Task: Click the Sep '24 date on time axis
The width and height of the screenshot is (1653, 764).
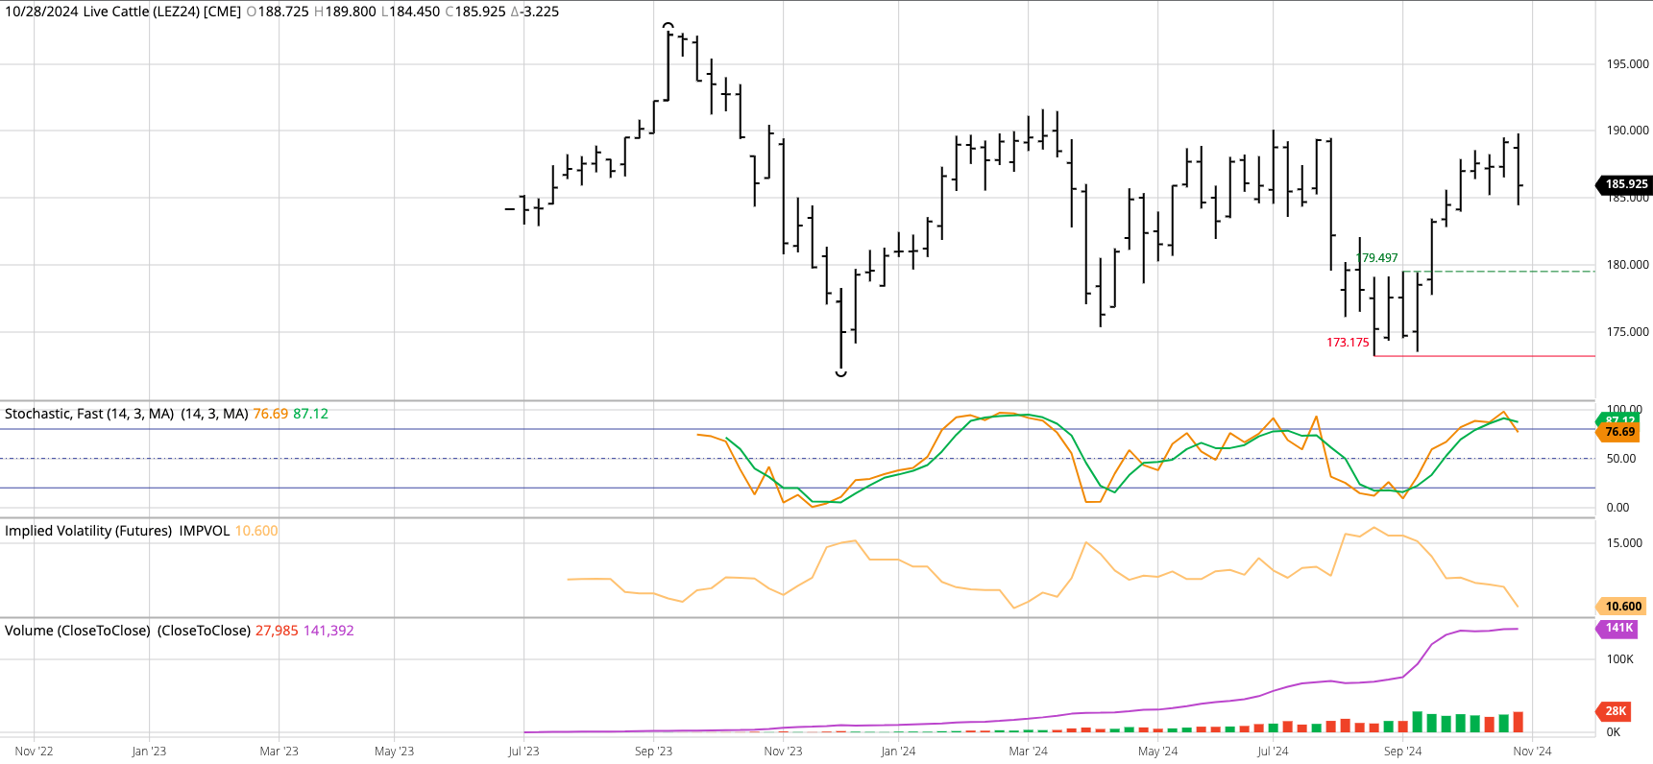Action: click(1402, 752)
